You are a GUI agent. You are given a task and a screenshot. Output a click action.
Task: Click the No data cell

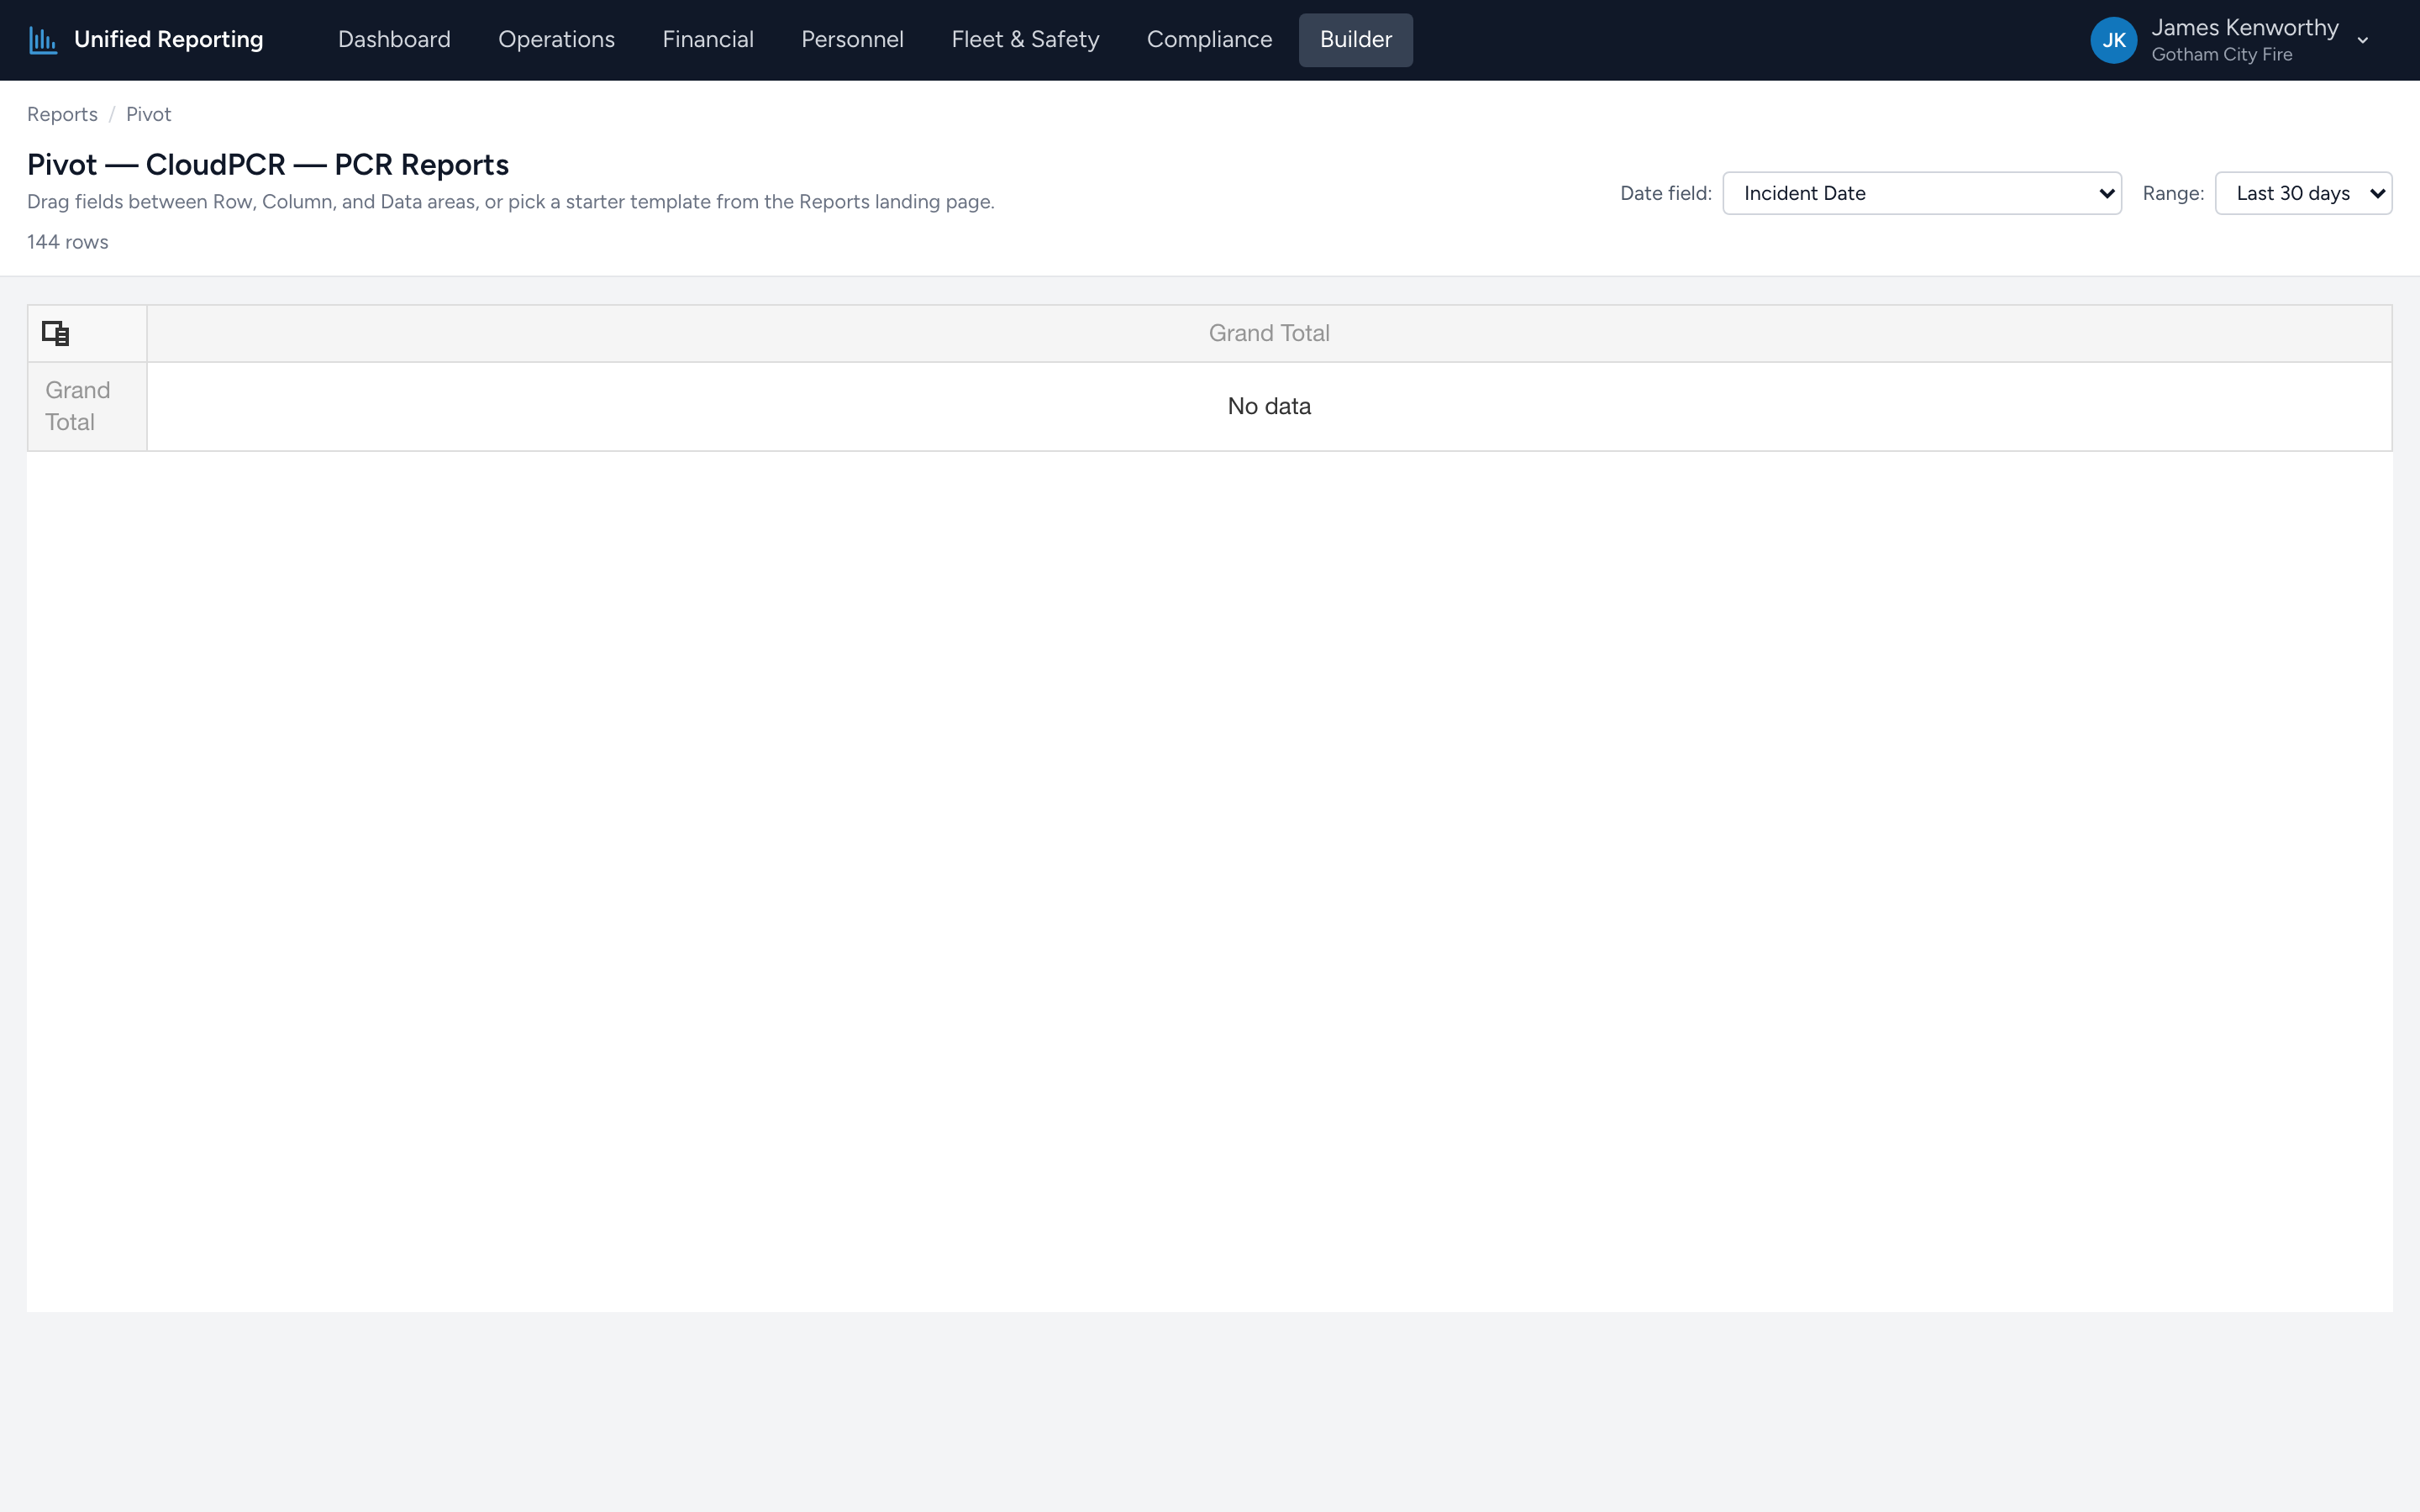tap(1269, 406)
